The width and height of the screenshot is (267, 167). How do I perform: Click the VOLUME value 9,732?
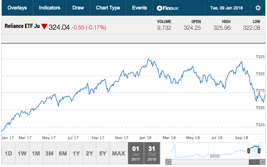tap(164, 28)
